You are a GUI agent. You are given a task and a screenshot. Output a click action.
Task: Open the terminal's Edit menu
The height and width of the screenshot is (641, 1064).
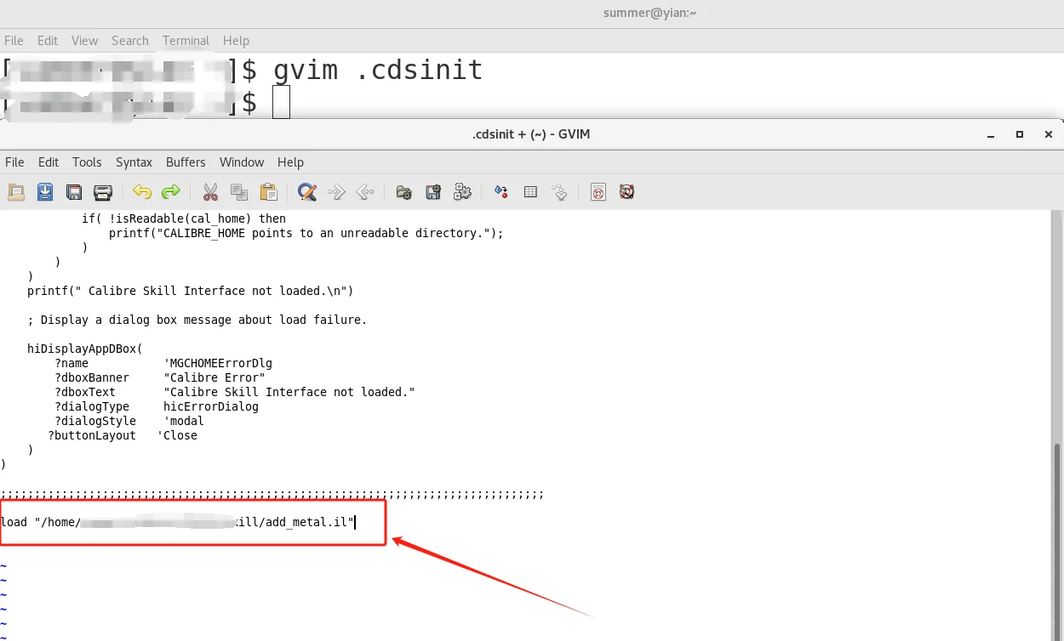48,40
